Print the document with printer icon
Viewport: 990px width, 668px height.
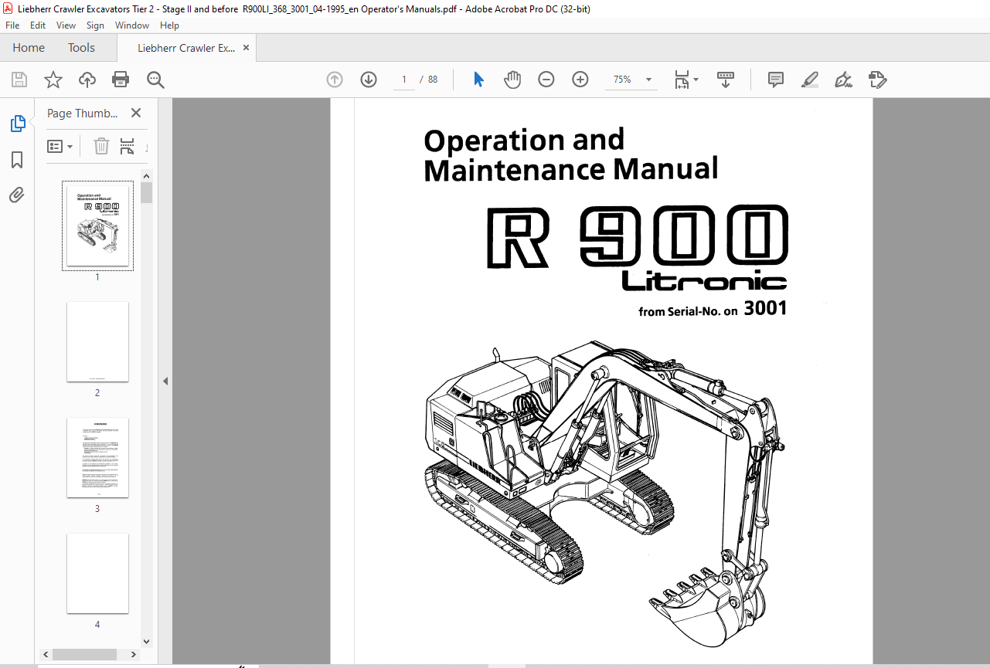click(121, 80)
